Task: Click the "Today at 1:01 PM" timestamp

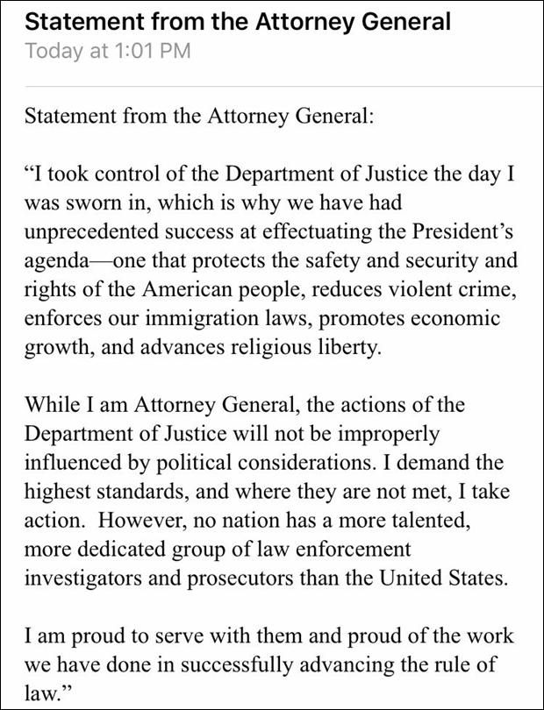Action: coord(108,50)
